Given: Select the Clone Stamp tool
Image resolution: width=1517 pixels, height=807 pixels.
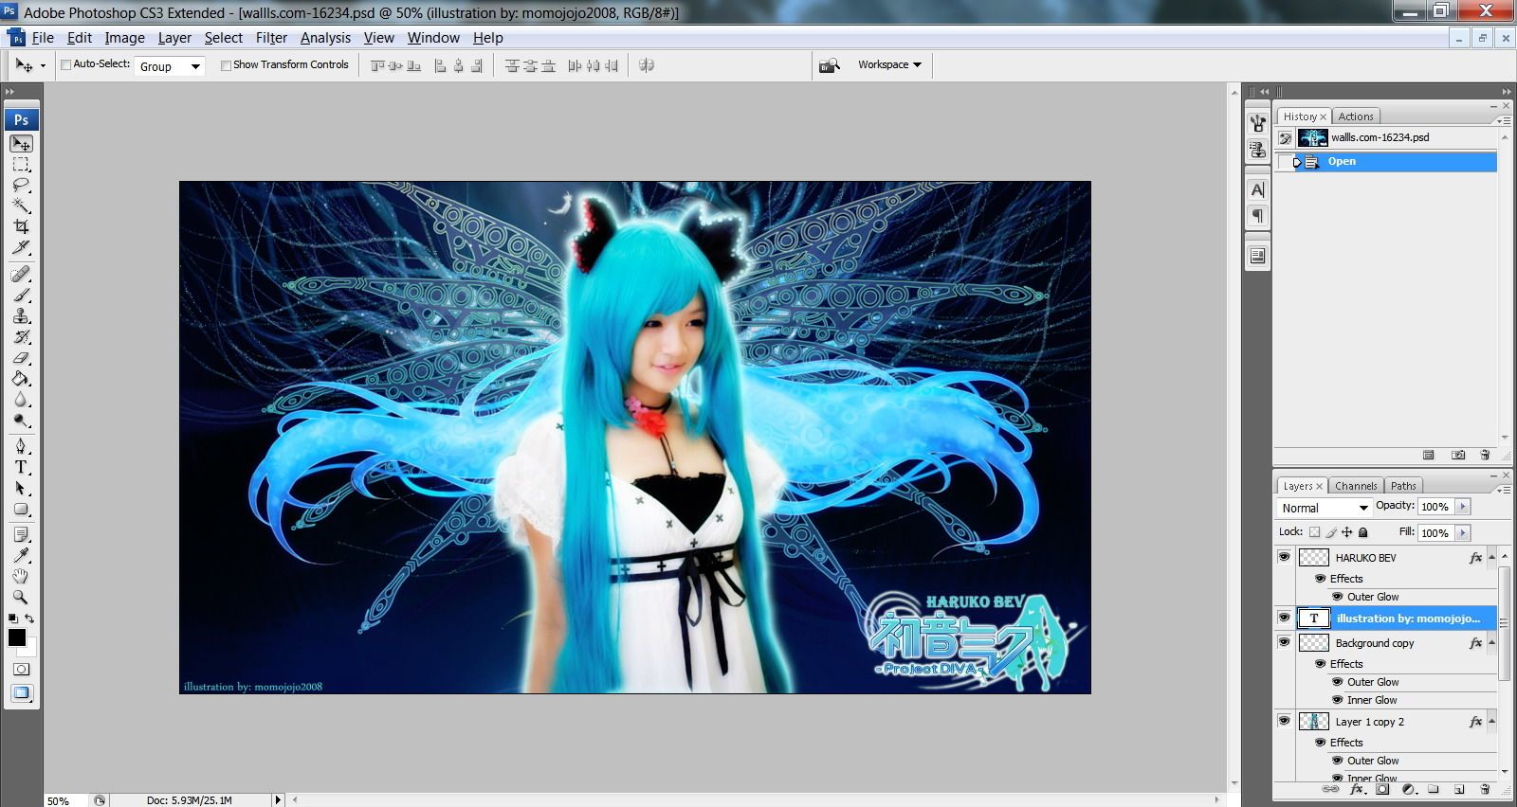Looking at the screenshot, I should 21,316.
